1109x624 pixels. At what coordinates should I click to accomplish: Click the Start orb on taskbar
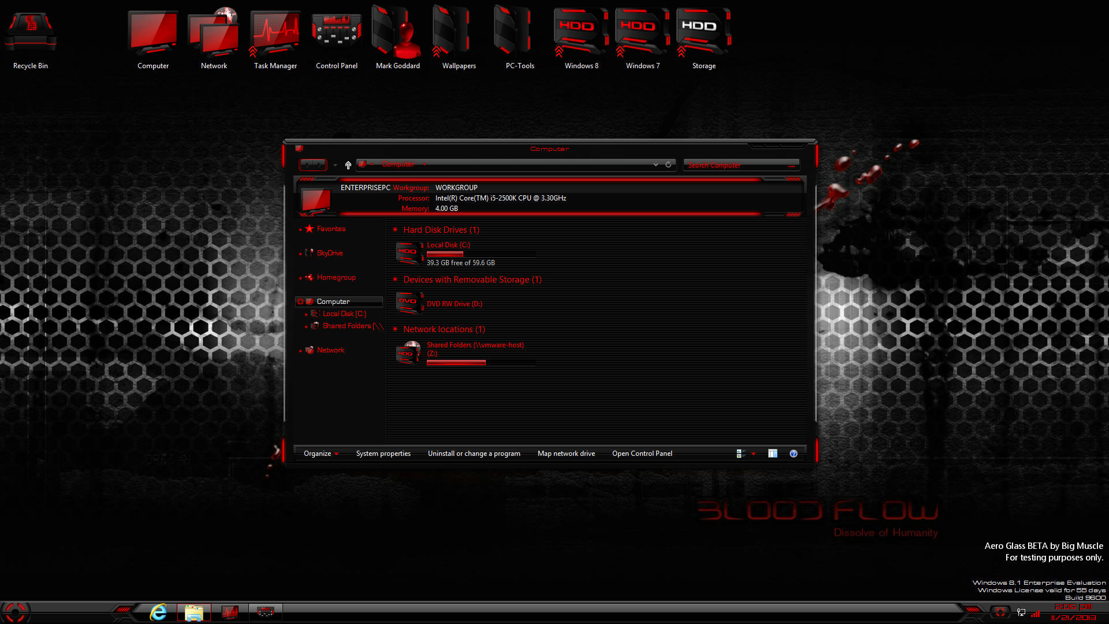[x=15, y=612]
